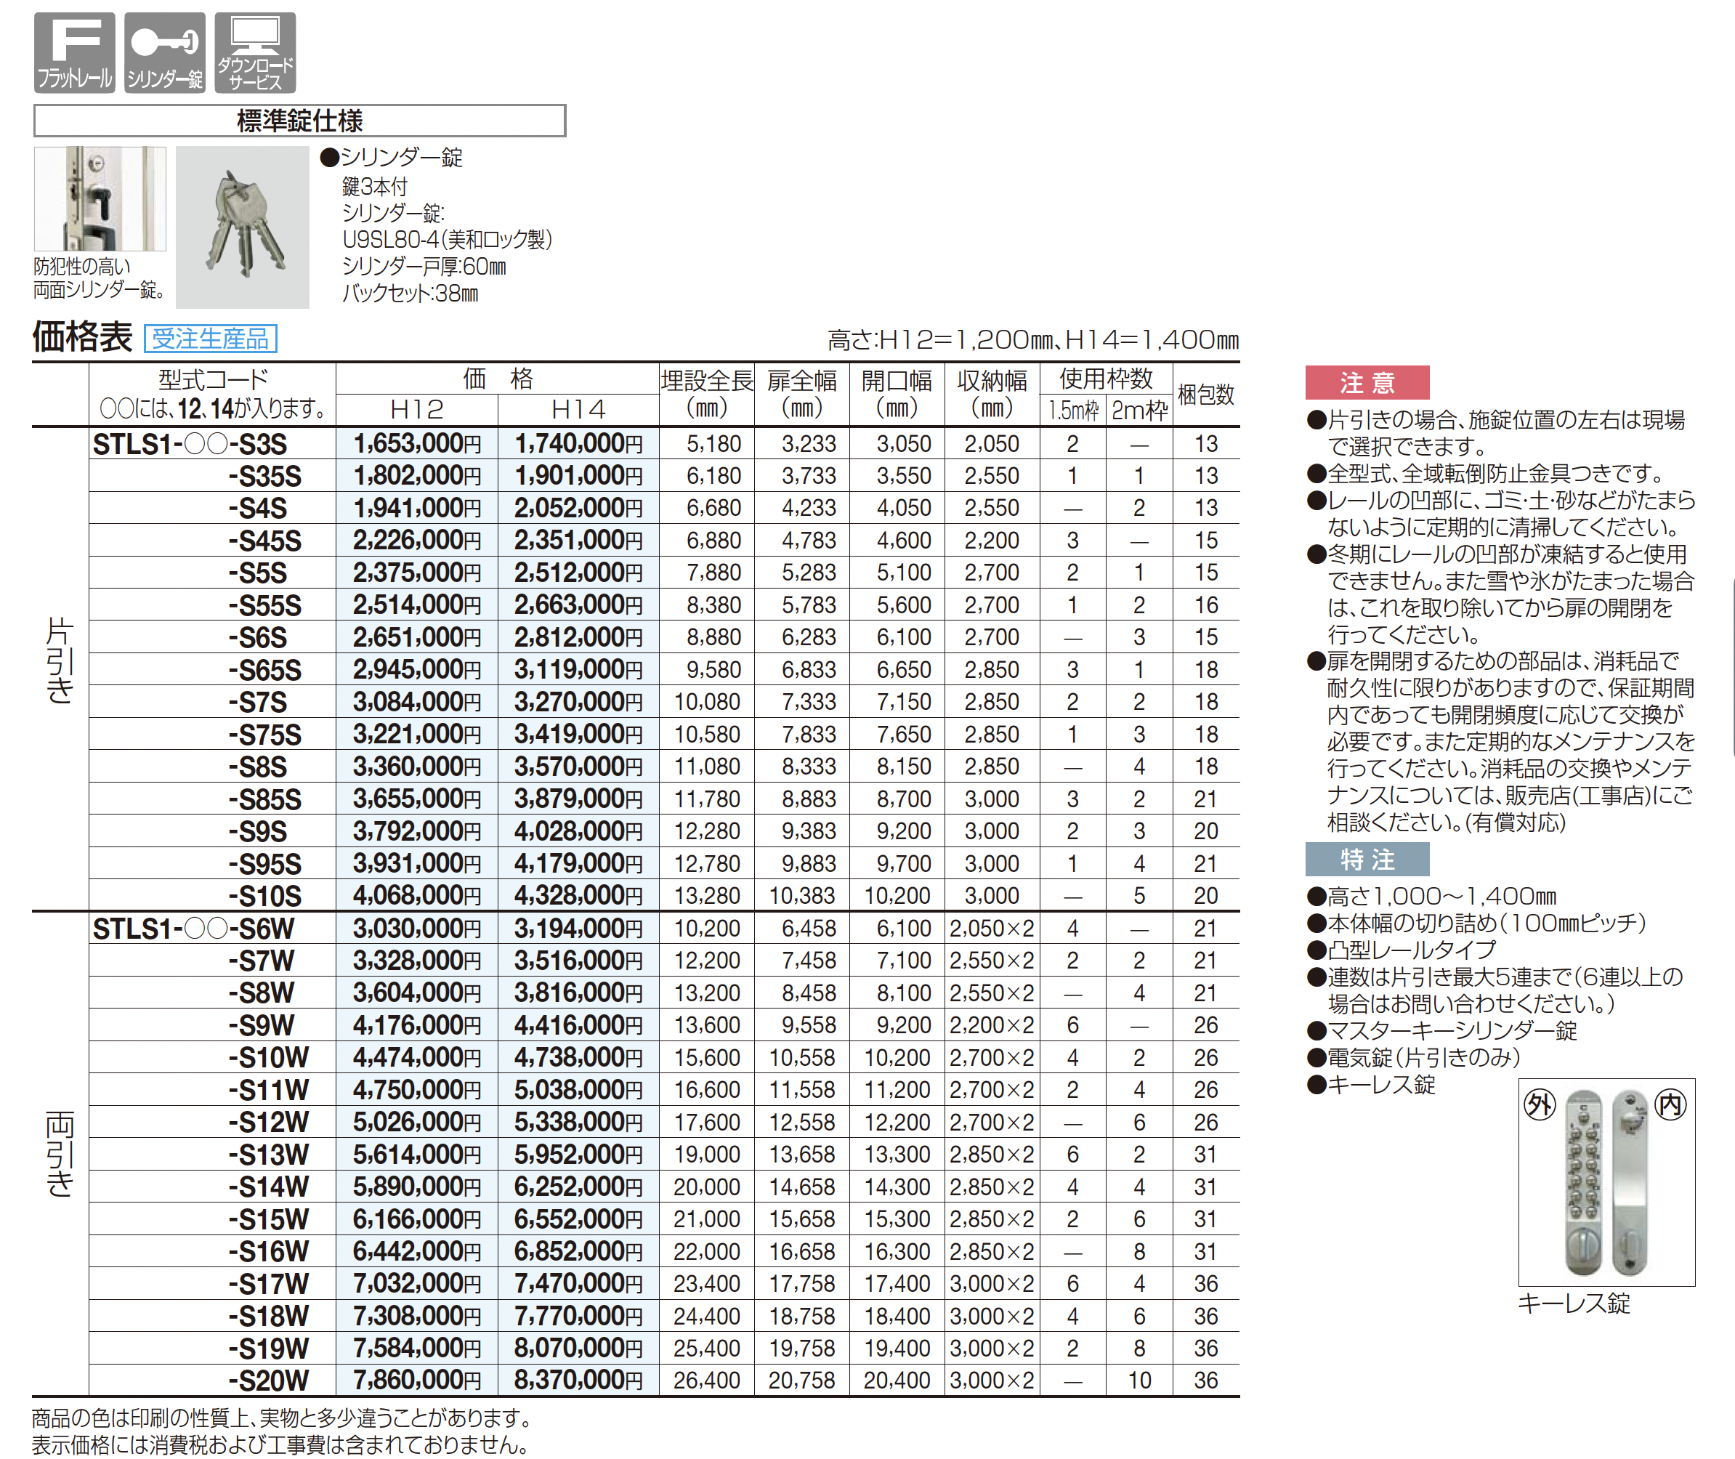Click the 受注生産品 badge

[210, 339]
